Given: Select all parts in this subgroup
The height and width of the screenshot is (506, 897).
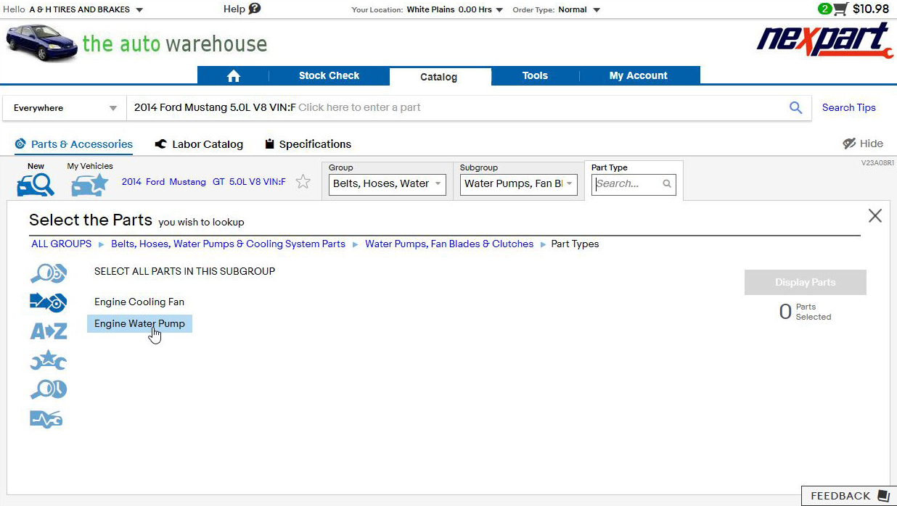Looking at the screenshot, I should (x=184, y=272).
